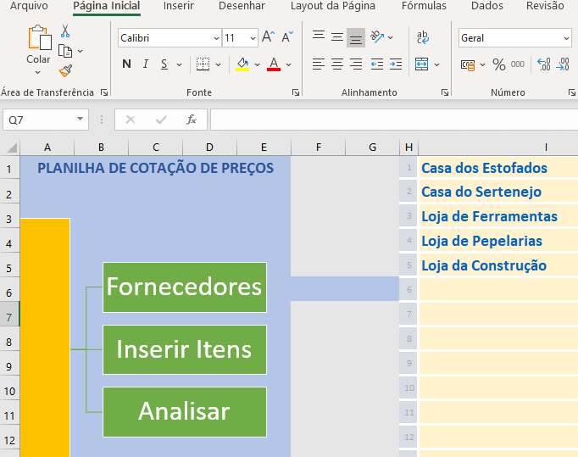Decrease indent
This screenshot has height=457, width=578.
pyautogui.click(x=377, y=64)
